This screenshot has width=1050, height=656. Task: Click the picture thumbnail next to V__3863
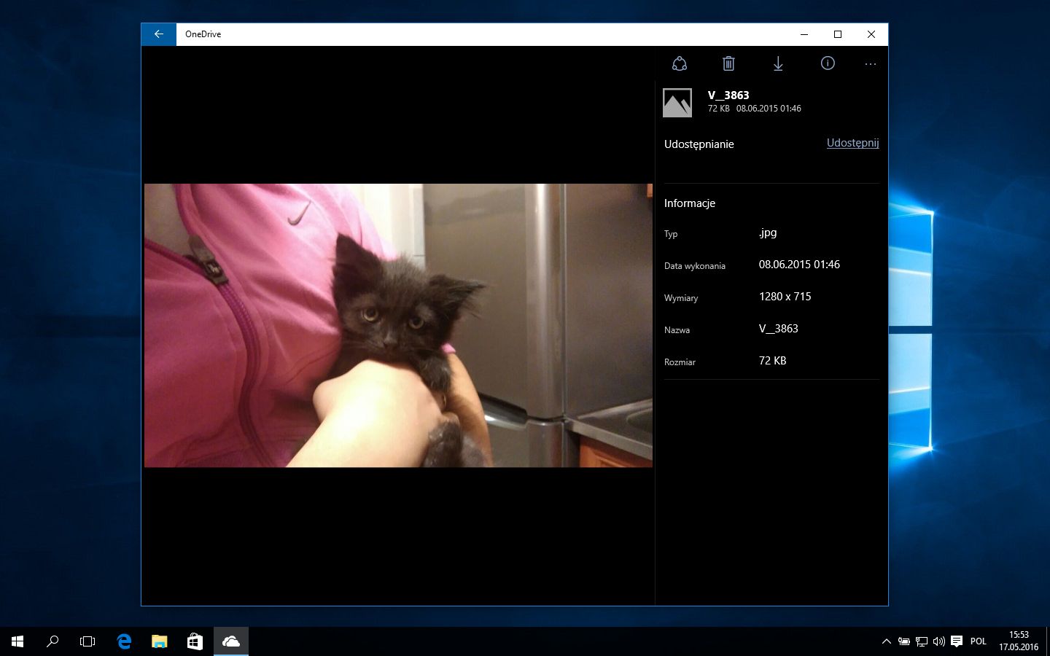677,103
